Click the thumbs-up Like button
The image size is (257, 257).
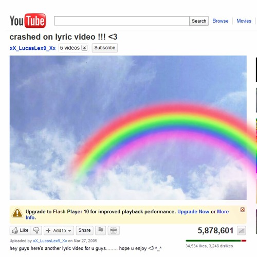tap(21, 230)
